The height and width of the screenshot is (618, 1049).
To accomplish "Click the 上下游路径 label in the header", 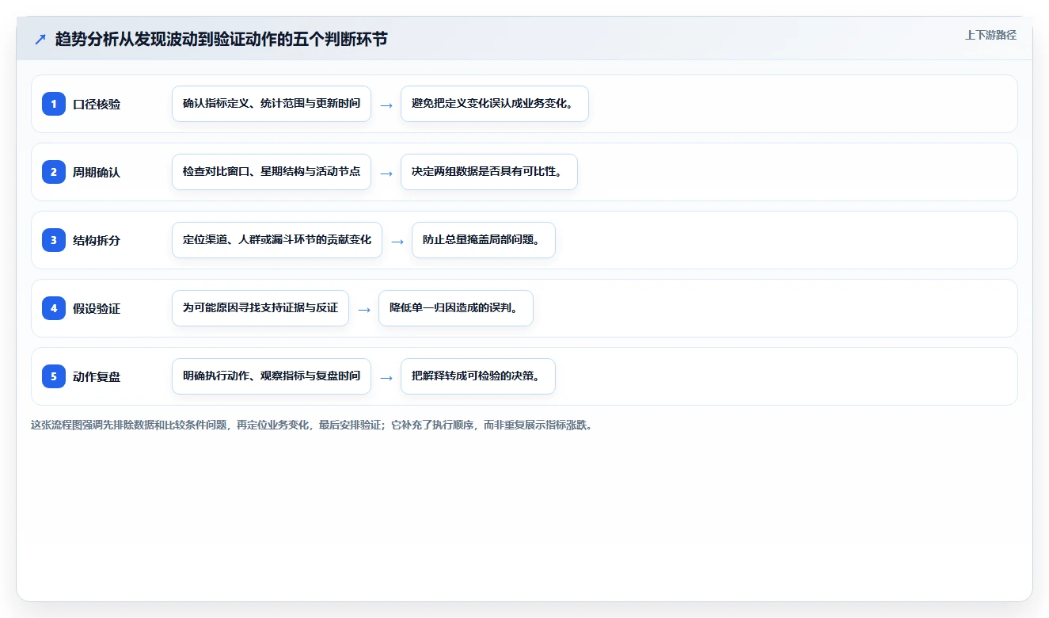I will tap(990, 36).
